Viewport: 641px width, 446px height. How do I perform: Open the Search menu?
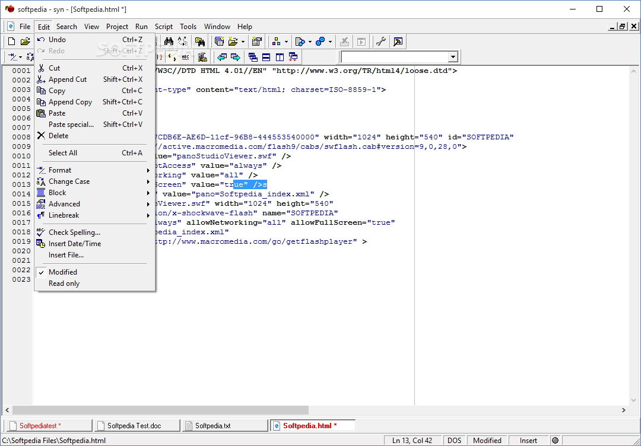click(66, 27)
